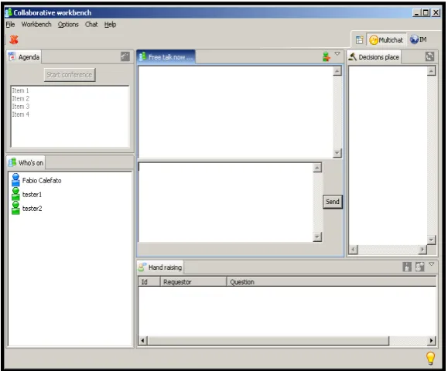Select the Decisions place tab

[374, 56]
